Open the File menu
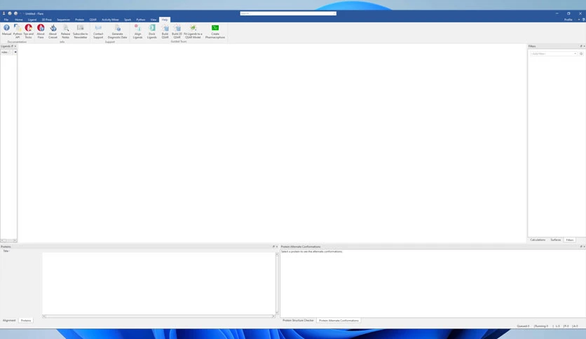Image resolution: width=586 pixels, height=339 pixels. 6,20
